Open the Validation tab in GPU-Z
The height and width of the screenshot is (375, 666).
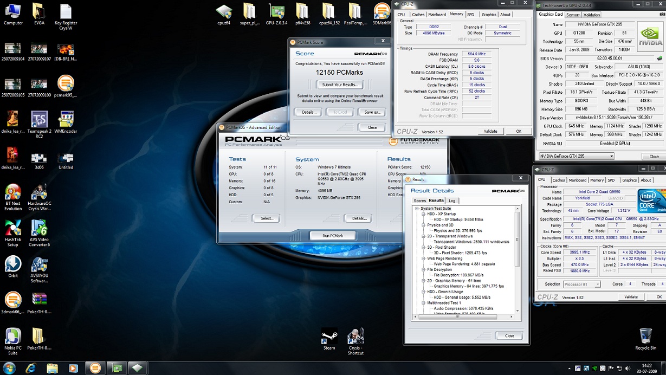point(592,15)
